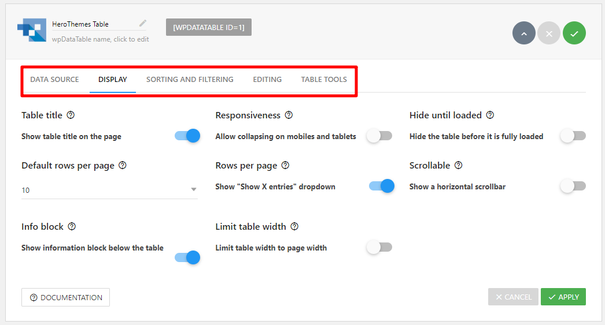
Task: Disable Show table title on the page
Action: pos(187,136)
